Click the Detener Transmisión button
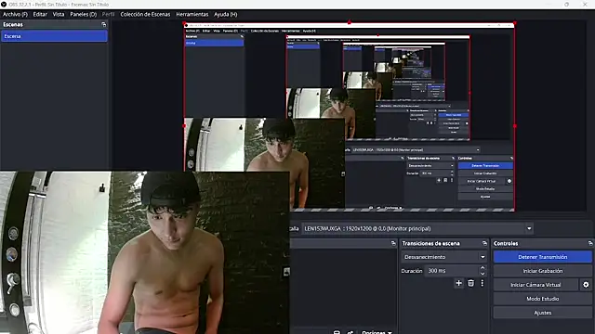This screenshot has height=334, width=595. click(x=543, y=257)
